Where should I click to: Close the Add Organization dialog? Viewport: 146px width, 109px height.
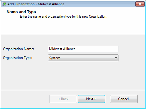(140, 4)
